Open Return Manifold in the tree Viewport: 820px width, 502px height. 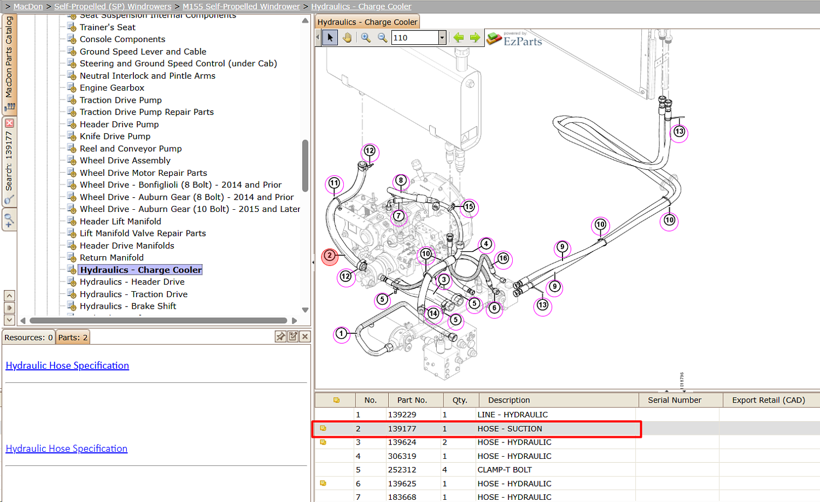(x=112, y=258)
